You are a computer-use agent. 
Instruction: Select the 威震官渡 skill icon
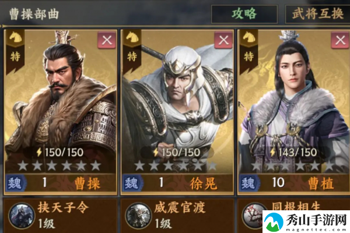(x=138, y=216)
